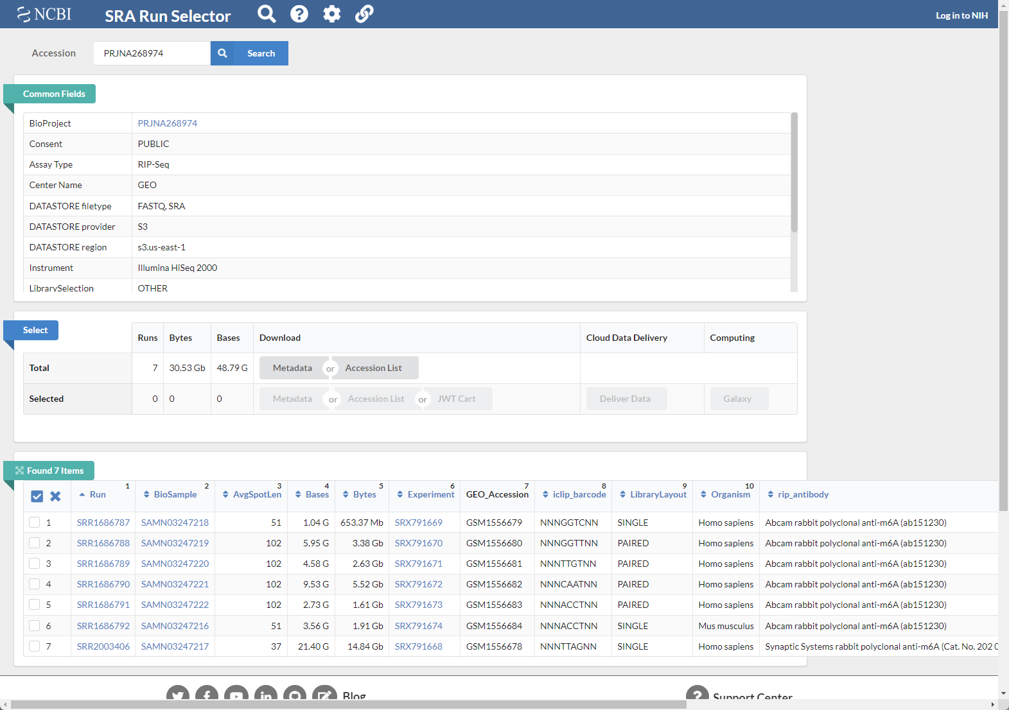
Task: Focus the Accession input field
Action: (x=152, y=53)
